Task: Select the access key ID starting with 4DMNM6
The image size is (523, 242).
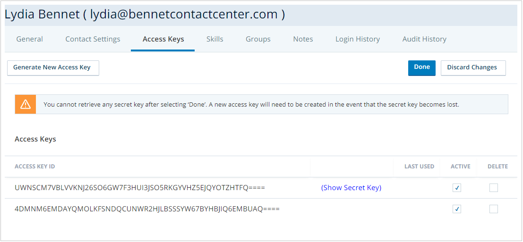Action: click(147, 209)
